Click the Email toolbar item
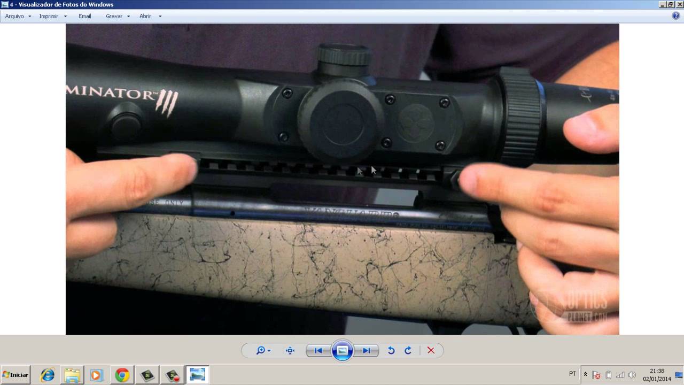 pos(85,16)
